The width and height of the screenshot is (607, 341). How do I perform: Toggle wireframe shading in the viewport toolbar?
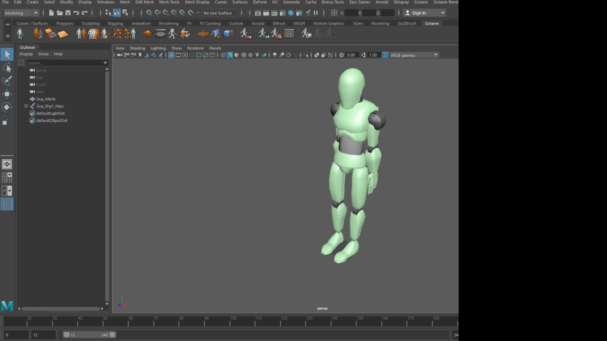223,55
